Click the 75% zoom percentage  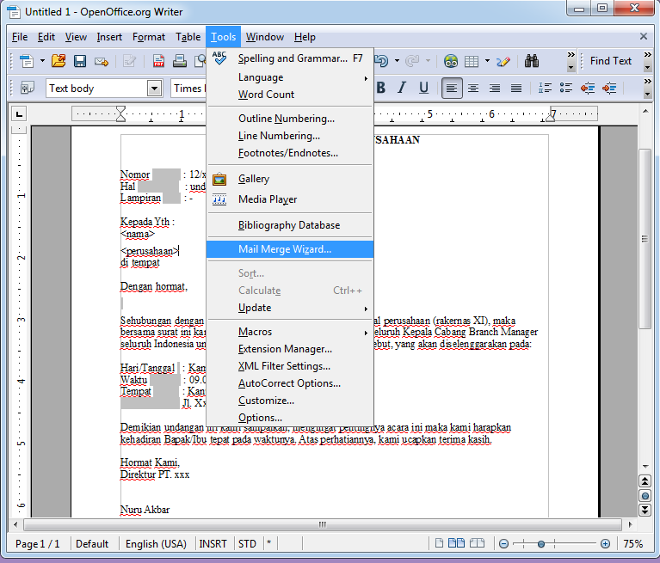633,543
